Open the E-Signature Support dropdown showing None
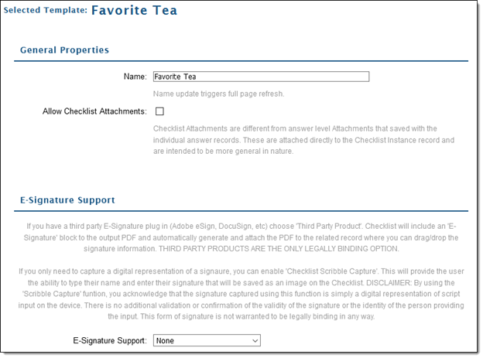This screenshot has width=483, height=358. tap(207, 340)
